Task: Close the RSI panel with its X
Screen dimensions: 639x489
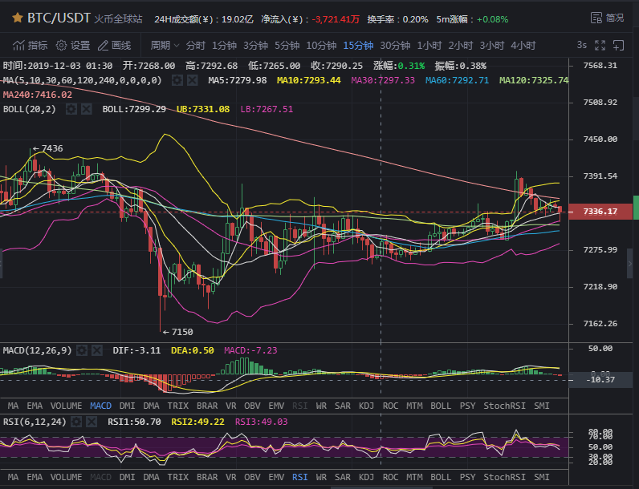Action: point(92,422)
